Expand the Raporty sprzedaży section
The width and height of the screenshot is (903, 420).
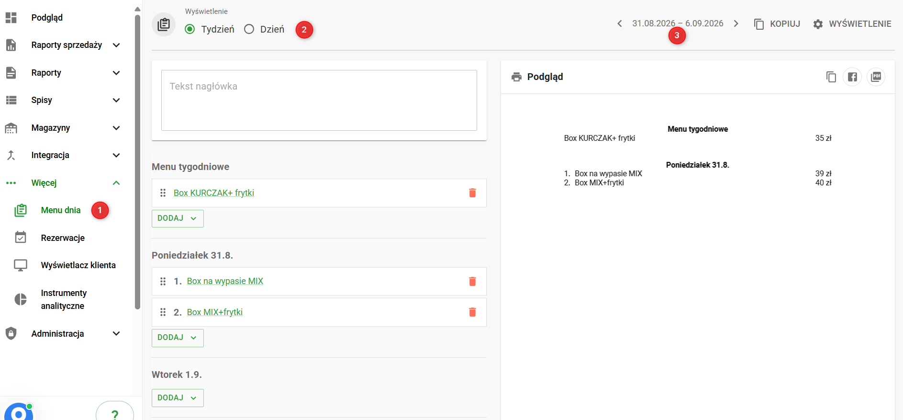pyautogui.click(x=116, y=45)
